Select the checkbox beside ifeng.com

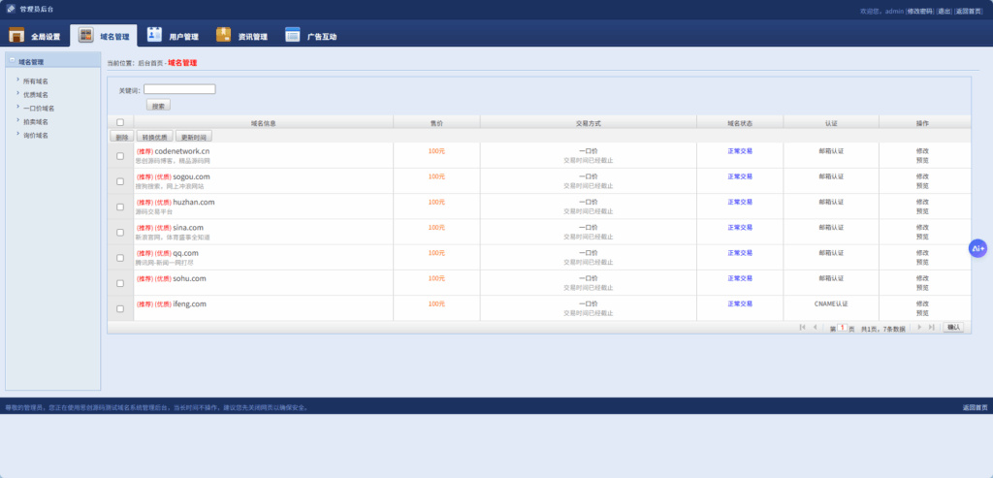(120, 308)
